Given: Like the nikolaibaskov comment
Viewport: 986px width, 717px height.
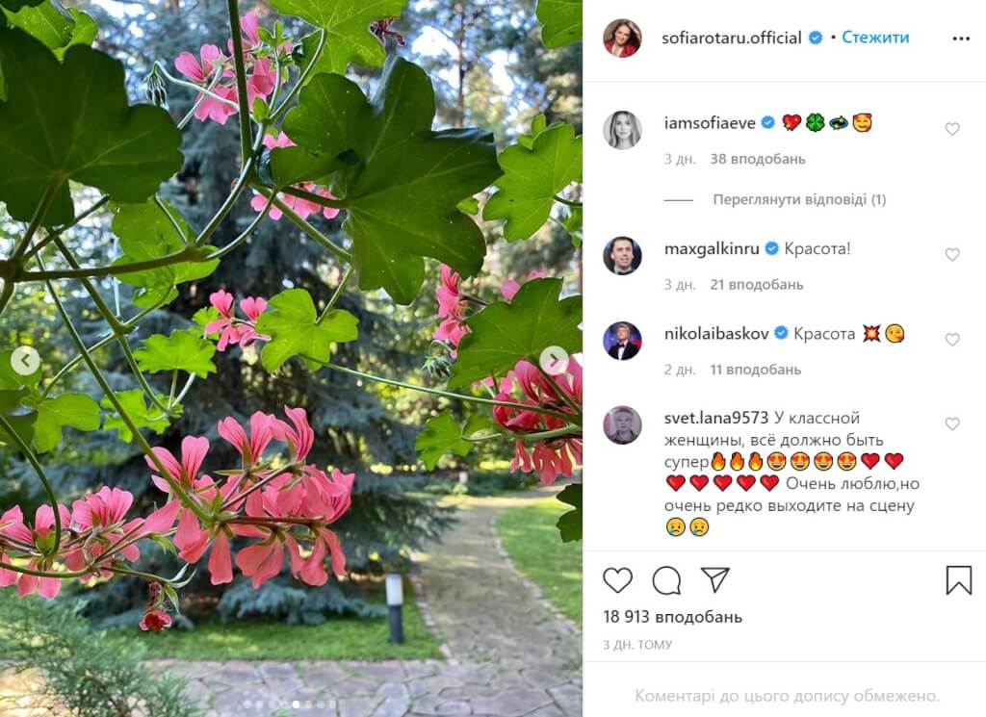Looking at the screenshot, I should [x=952, y=340].
